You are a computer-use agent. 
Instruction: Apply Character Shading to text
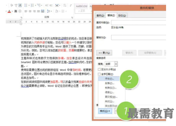point(16,11)
